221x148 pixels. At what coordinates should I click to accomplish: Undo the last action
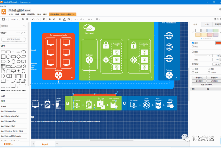tap(33, 19)
